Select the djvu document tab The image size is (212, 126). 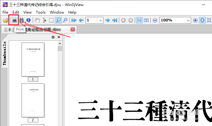(x=39, y=29)
